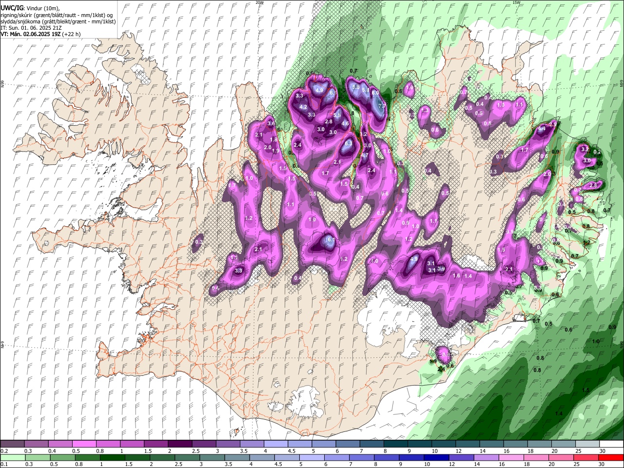Select the bright pink 0.5 swatch in upper legend row
The width and height of the screenshot is (624, 468).
pos(84,444)
